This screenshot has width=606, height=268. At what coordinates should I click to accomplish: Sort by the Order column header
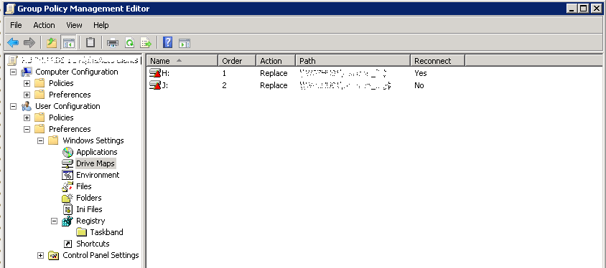(x=237, y=60)
